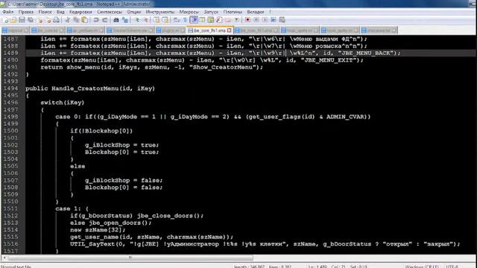
Task: Open the Вид menu
Action: [x=60, y=12]
